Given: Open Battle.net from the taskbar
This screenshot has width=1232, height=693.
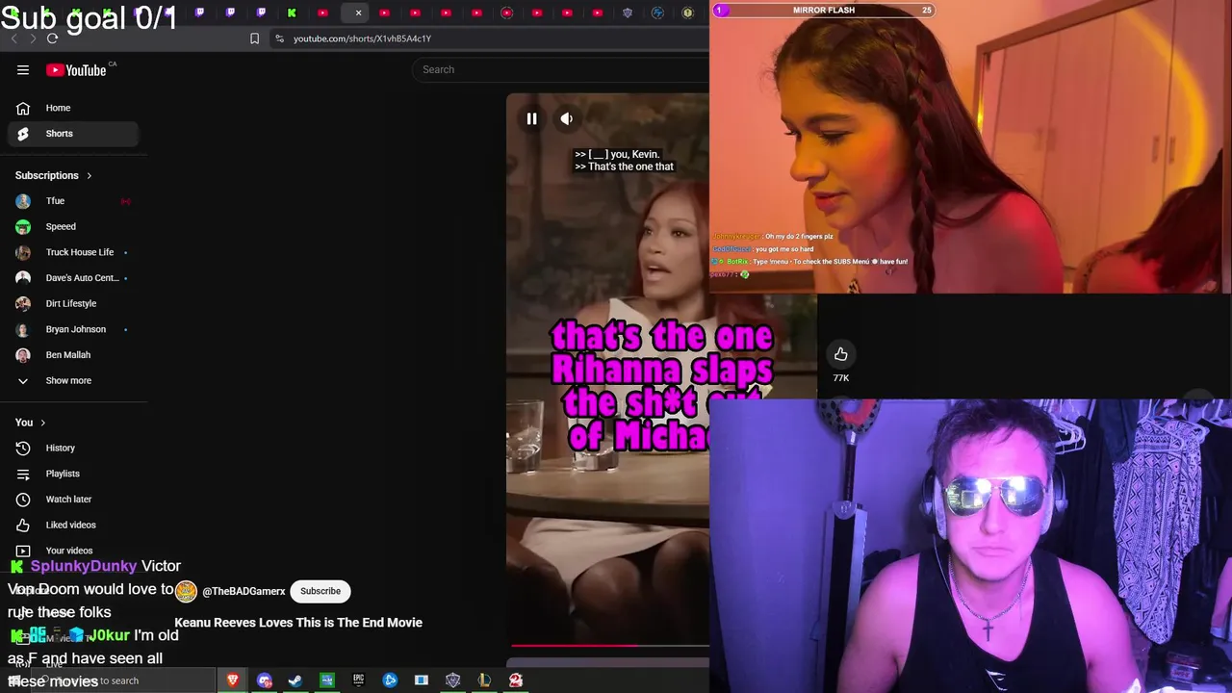Looking at the screenshot, I should point(390,680).
